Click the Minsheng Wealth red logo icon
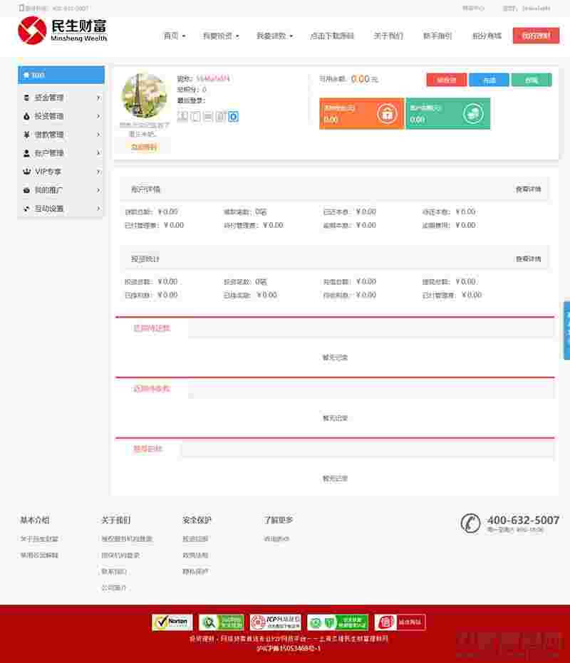Viewport: 570px width, 663px height. click(x=30, y=31)
